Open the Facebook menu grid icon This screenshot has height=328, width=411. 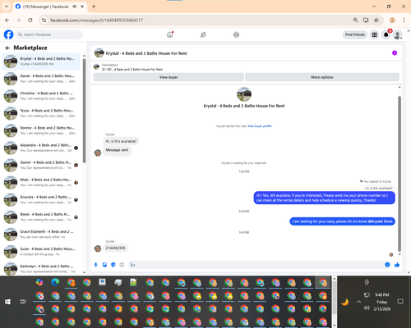click(374, 34)
